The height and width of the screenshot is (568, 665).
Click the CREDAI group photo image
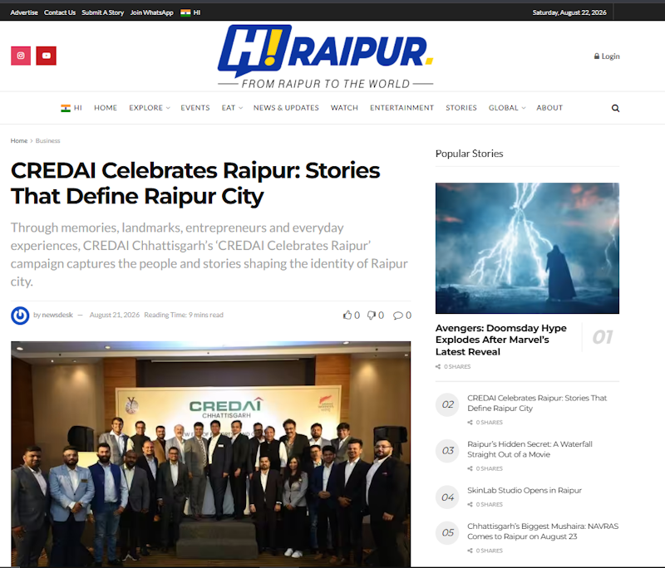point(211,454)
